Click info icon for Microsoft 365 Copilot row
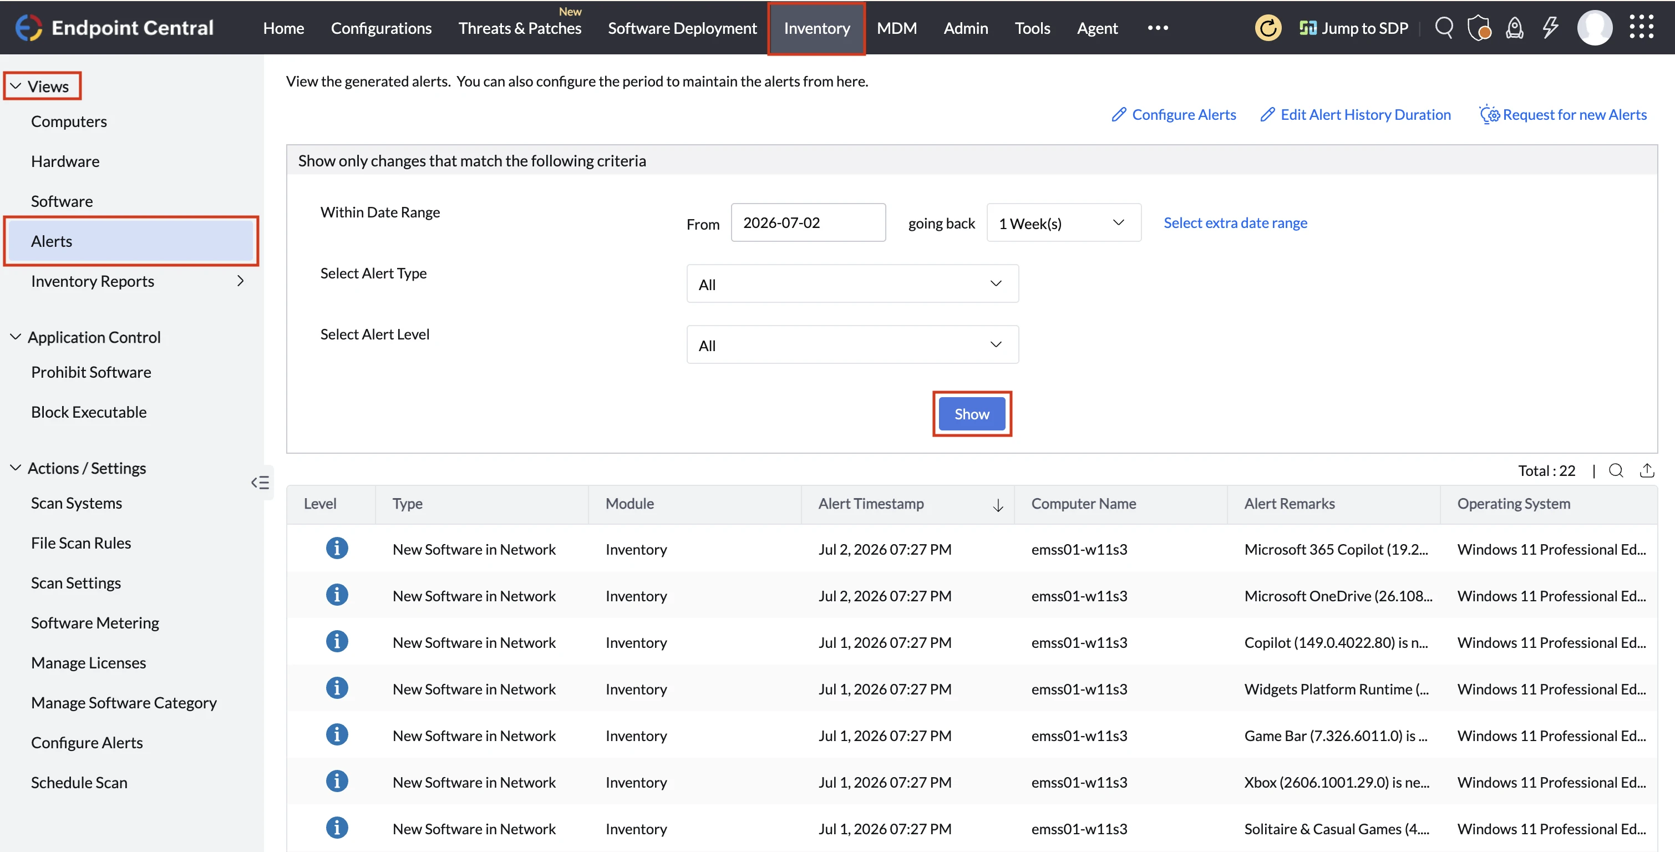 (337, 548)
